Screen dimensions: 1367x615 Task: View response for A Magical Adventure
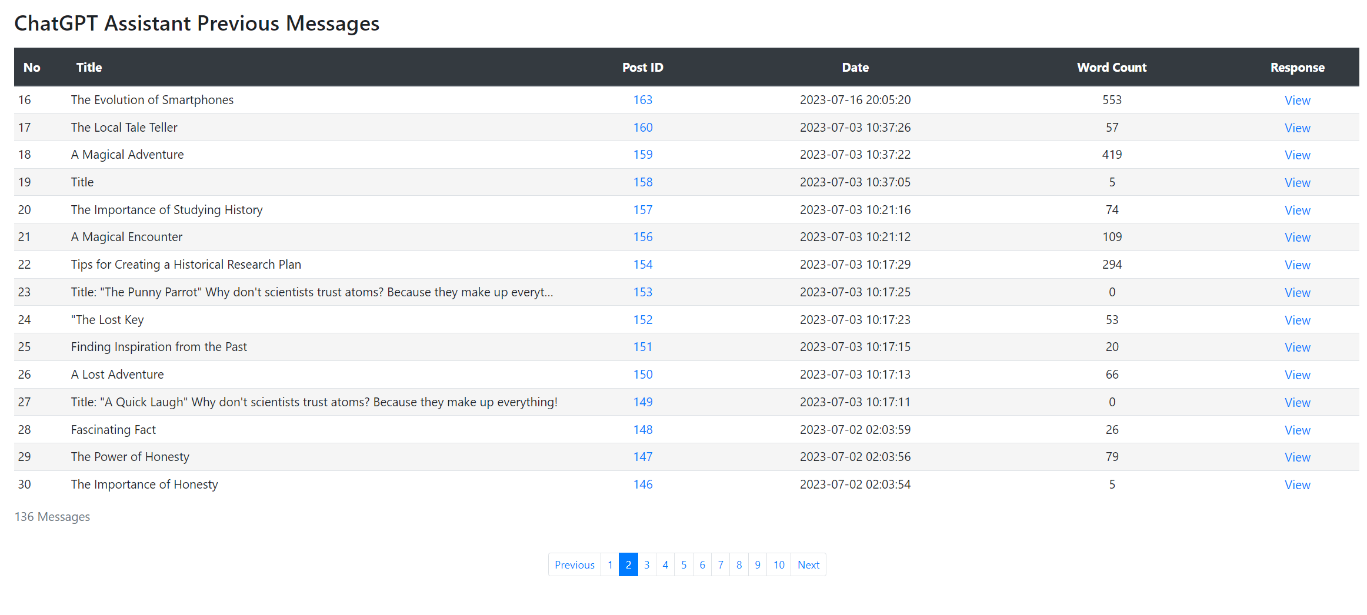[1297, 155]
